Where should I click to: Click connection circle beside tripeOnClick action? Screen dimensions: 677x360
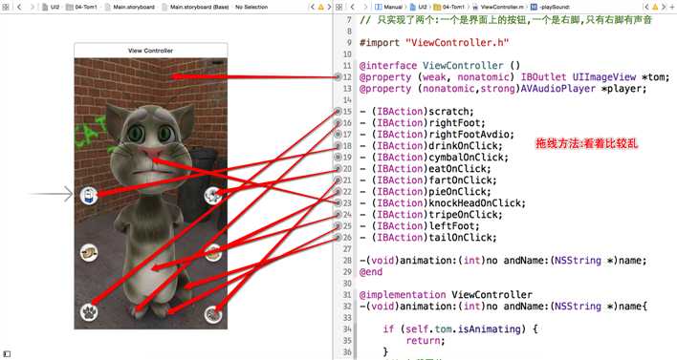point(338,215)
